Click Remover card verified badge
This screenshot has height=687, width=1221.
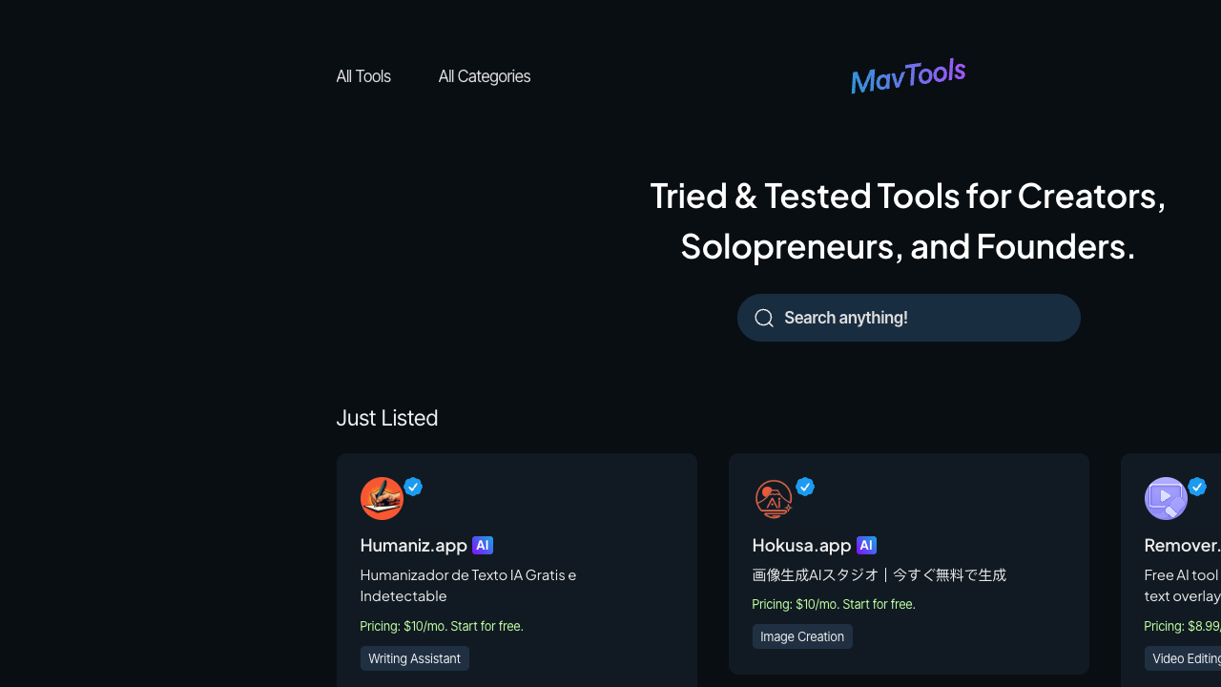tap(1197, 487)
